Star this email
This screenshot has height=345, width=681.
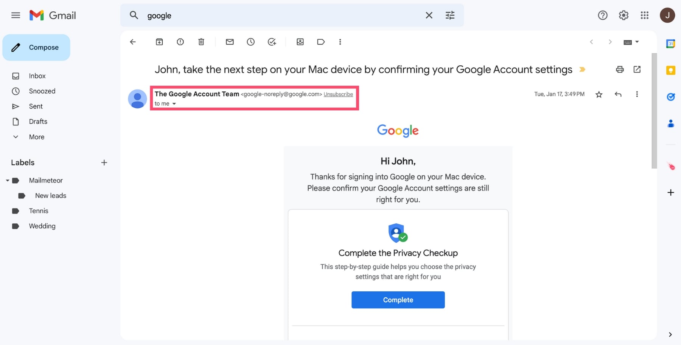pyautogui.click(x=599, y=94)
